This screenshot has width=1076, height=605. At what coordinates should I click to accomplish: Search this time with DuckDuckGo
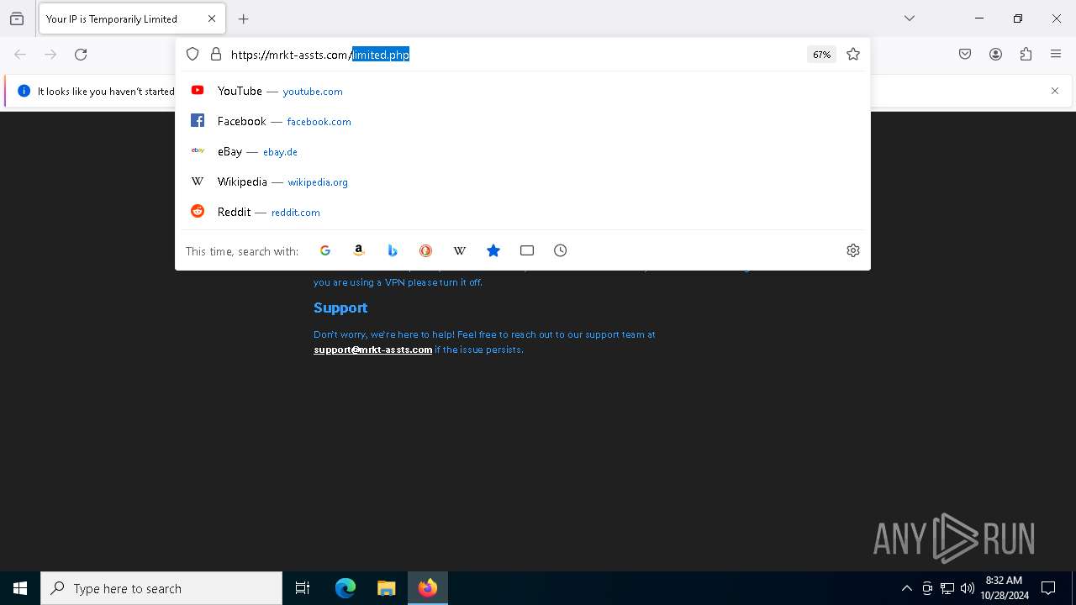click(x=426, y=250)
